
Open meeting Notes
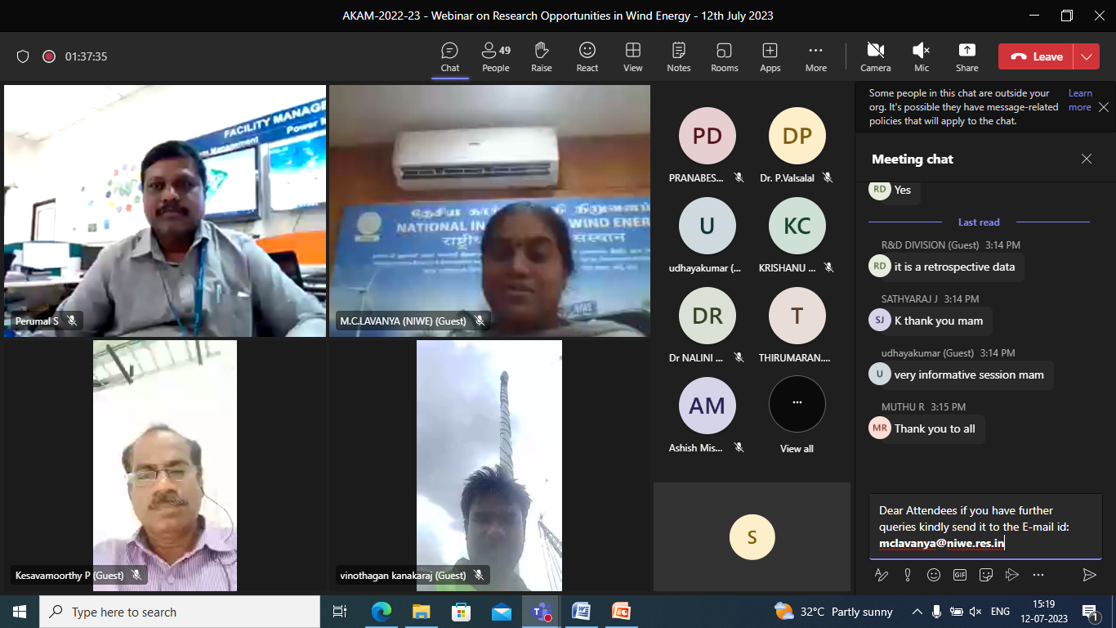[x=678, y=57]
